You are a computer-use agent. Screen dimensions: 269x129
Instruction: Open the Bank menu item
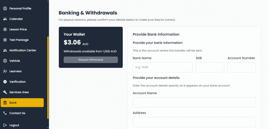tap(22, 103)
